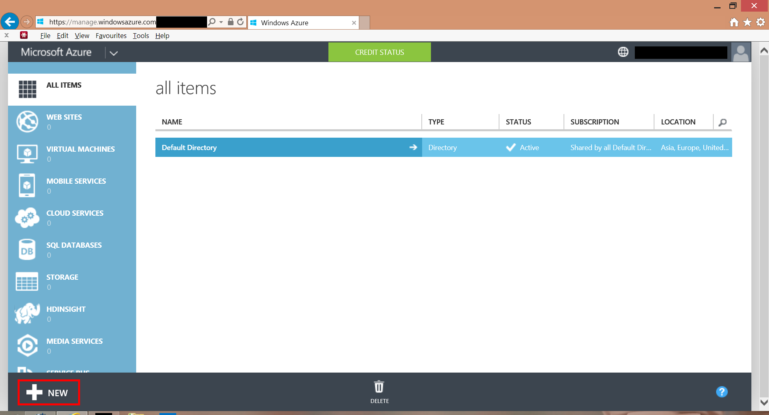Close the toolbar with the x button
This screenshot has height=415, width=769.
7,35
